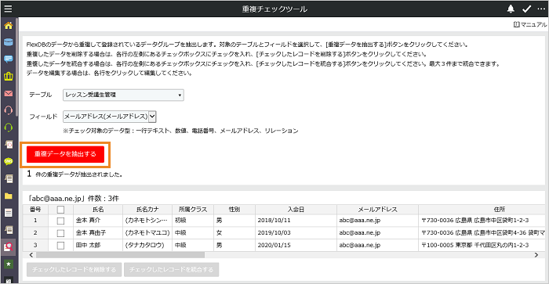Open the notification bell
Viewport: 549px width, 284px height.
511,9
